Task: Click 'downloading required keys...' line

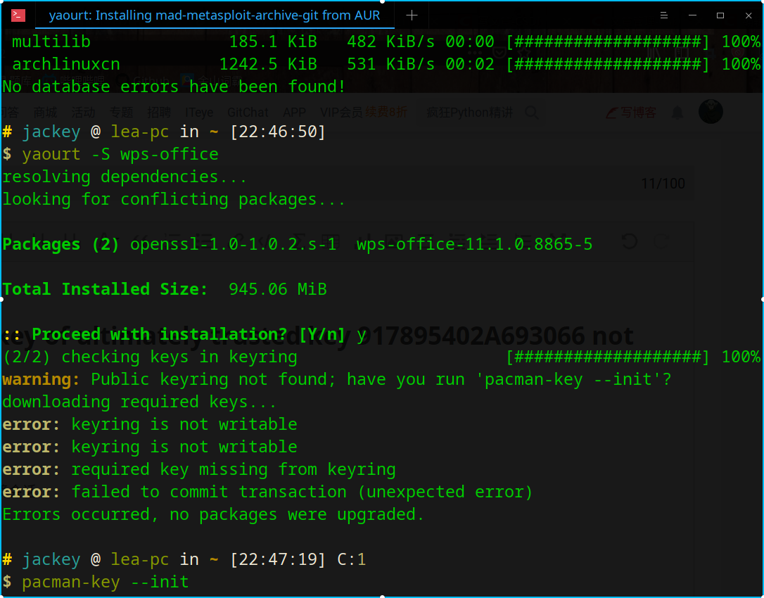Action: (139, 402)
